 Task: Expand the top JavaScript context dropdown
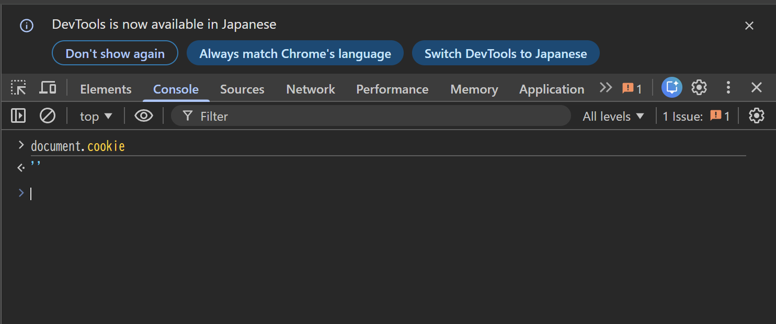(x=96, y=116)
